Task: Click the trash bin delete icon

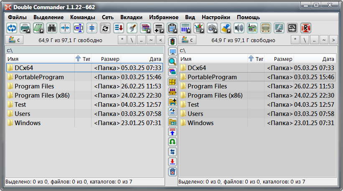Action: point(173,172)
